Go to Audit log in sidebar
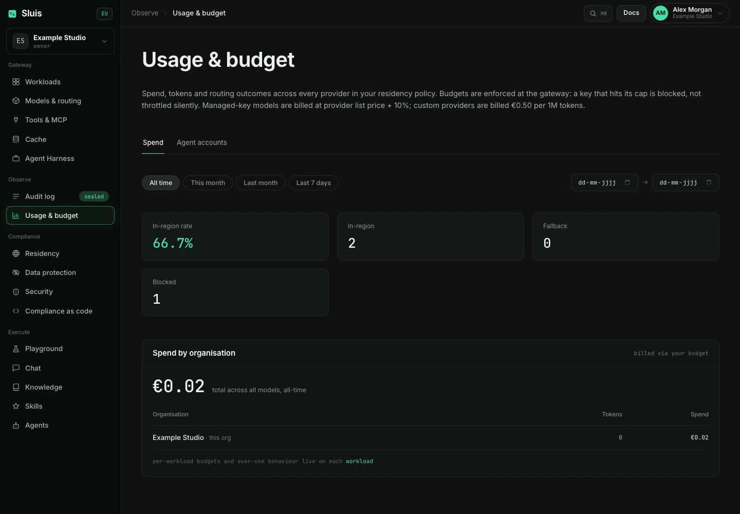Screen dimensions: 740x514 click(60, 196)
